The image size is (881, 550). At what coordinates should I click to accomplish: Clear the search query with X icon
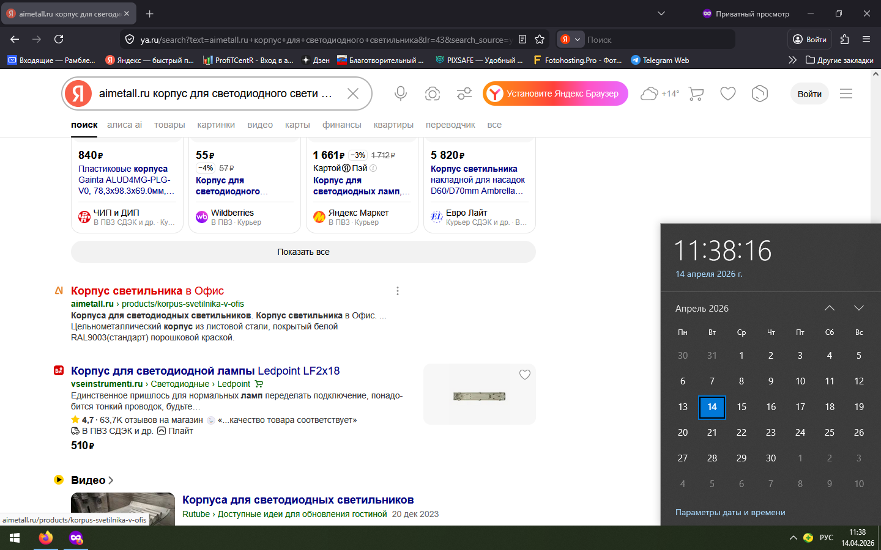point(353,94)
